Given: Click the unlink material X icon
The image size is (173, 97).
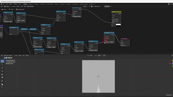Looking at the screenshot, I should point(109,6).
